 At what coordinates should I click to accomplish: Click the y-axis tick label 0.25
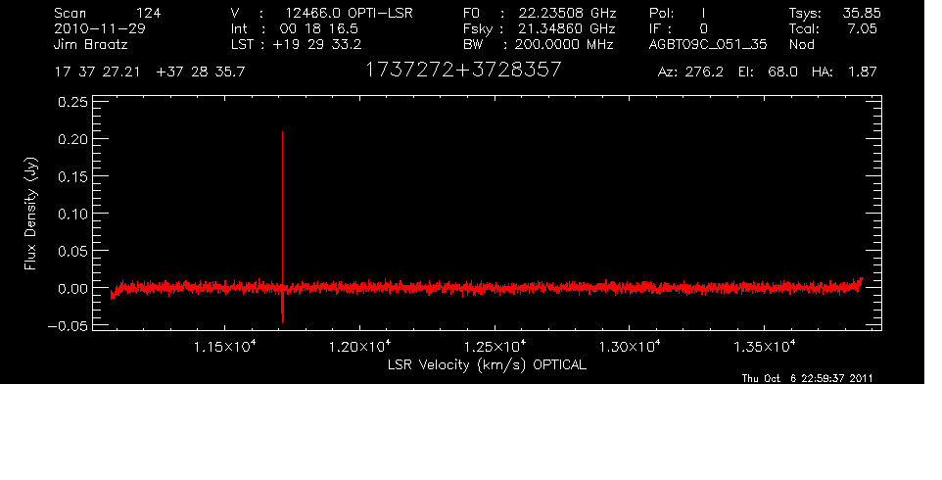pyautogui.click(x=72, y=102)
